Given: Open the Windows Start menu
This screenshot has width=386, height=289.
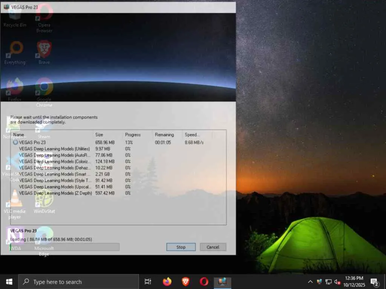Looking at the screenshot, I should (x=9, y=281).
